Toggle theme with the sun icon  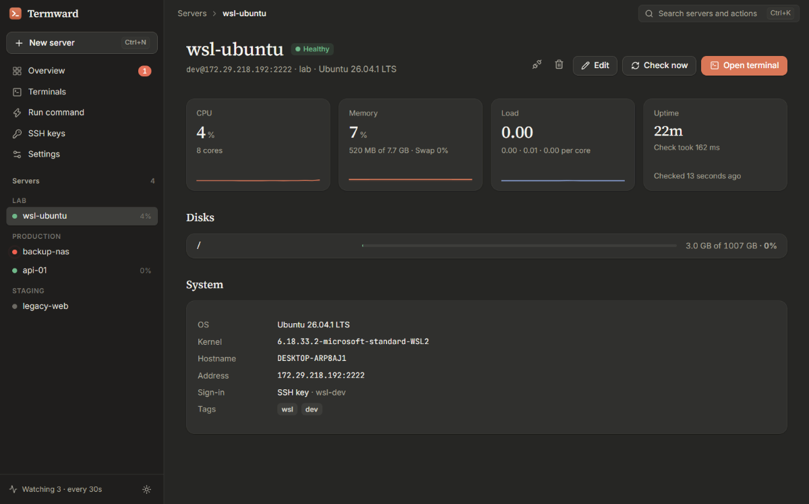point(147,489)
